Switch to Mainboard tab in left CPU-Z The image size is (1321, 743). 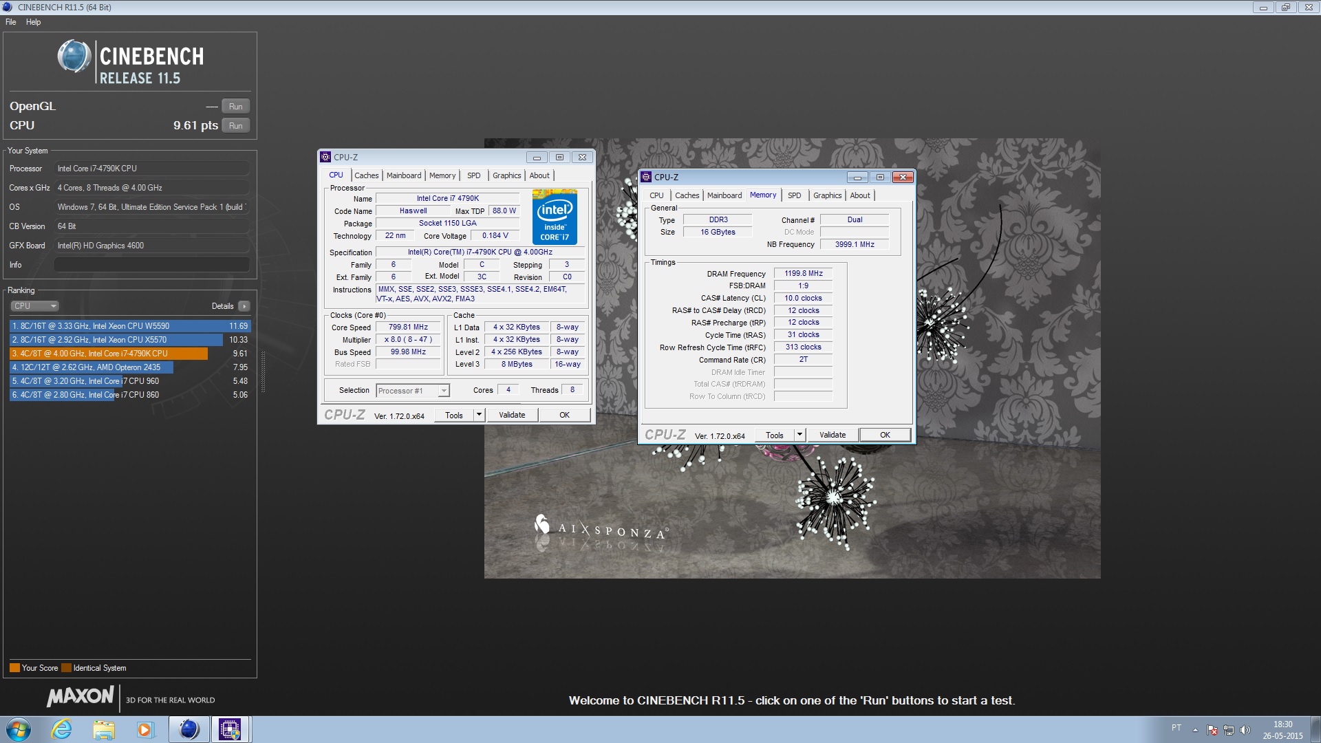[404, 175]
